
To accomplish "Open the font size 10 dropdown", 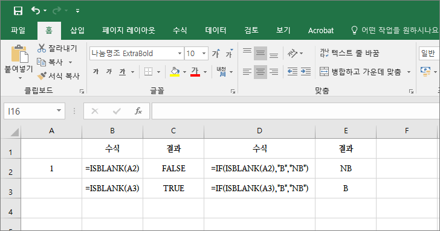I will (204, 53).
